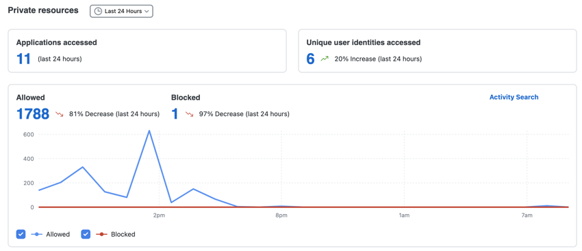This screenshot has height=251, width=582.
Task: Click the Applications accessed card
Action: pos(147,51)
